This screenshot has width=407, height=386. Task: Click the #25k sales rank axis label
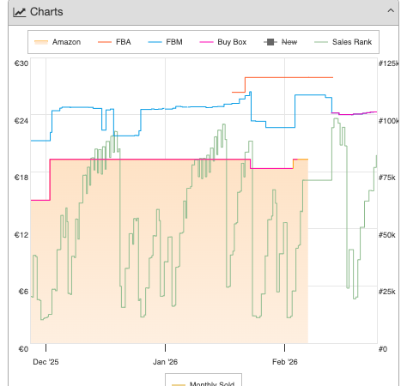(387, 292)
